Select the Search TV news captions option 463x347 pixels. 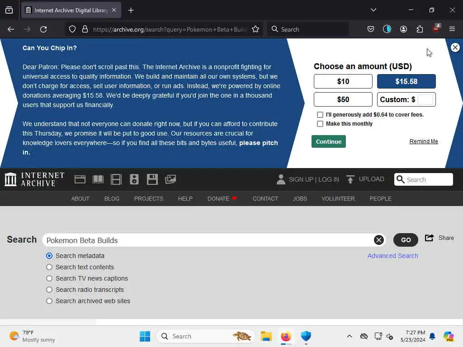pos(49,278)
